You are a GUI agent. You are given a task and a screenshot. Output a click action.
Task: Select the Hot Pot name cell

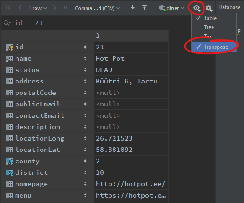coord(131,58)
